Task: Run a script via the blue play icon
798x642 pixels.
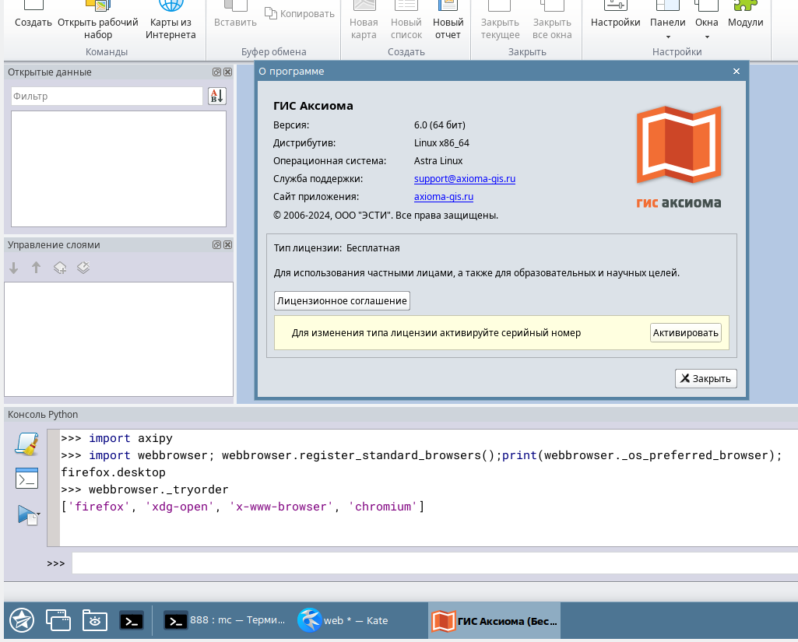Action: 26,514
